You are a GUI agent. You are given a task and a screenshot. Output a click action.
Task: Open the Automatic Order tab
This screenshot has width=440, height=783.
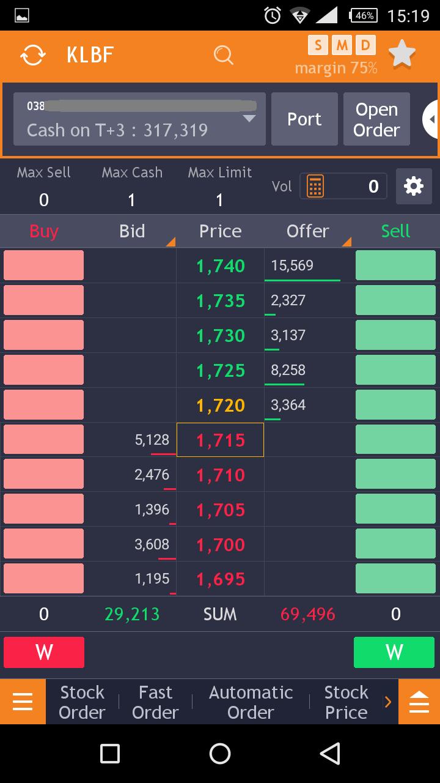point(251,702)
